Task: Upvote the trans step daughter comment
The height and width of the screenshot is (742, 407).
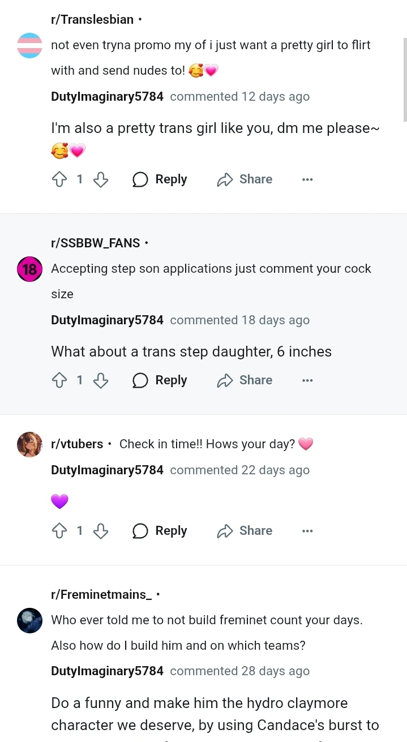Action: (59, 380)
